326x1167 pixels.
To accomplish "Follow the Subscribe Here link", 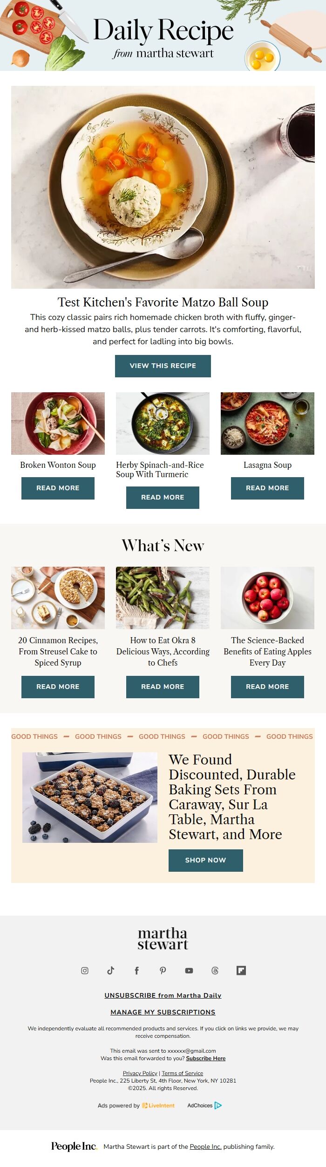I will [x=206, y=1058].
